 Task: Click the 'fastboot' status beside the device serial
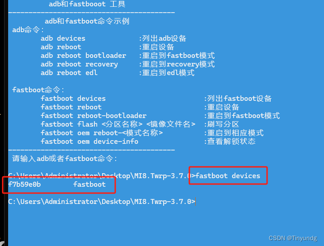click(89, 184)
